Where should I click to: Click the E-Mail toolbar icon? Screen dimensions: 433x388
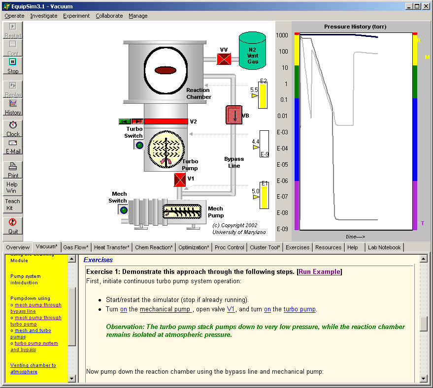pyautogui.click(x=13, y=146)
